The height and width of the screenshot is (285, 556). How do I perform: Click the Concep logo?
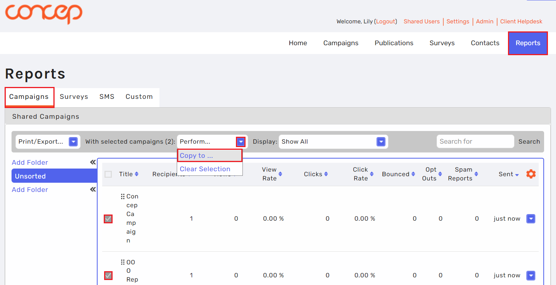[x=43, y=14]
